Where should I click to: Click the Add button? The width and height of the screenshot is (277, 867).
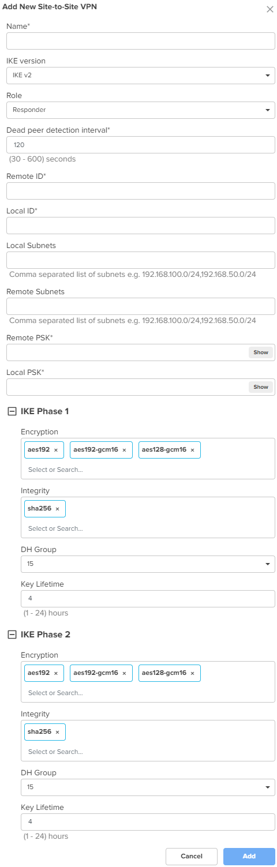pyautogui.click(x=249, y=856)
